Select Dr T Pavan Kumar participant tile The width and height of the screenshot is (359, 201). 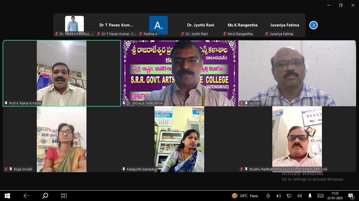pyautogui.click(x=116, y=25)
